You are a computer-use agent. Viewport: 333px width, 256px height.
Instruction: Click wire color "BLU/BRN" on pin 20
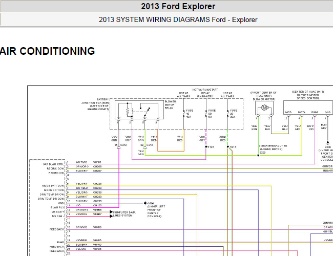click(x=81, y=245)
